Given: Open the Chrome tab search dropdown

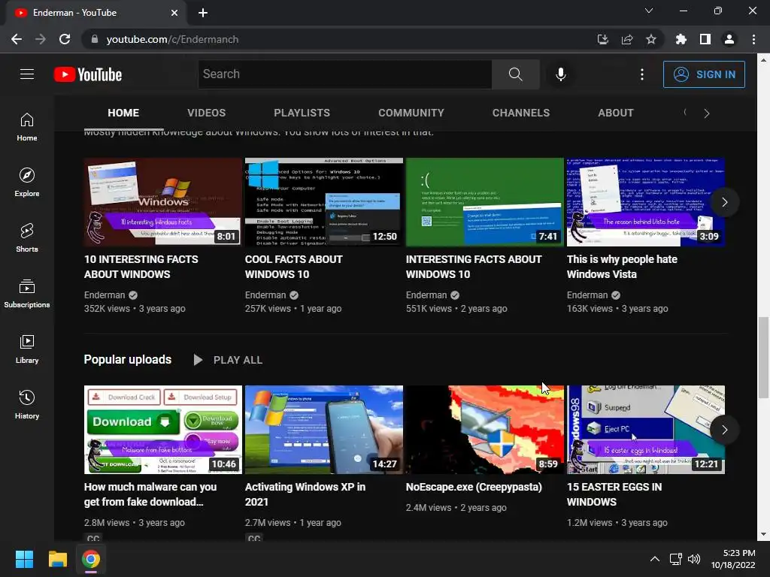Looking at the screenshot, I should point(649,11).
